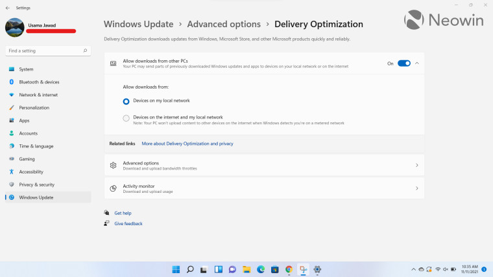
Task: Open More about Delivery Optimization and privacy
Action: (187, 144)
